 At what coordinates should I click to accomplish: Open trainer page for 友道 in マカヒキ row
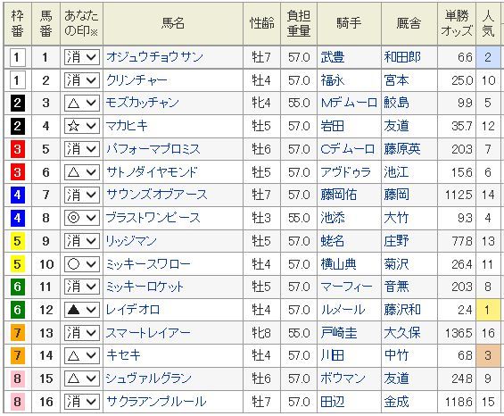[396, 126]
